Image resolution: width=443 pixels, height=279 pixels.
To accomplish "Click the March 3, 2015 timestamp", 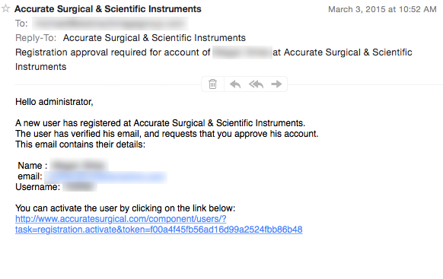I will point(382,9).
